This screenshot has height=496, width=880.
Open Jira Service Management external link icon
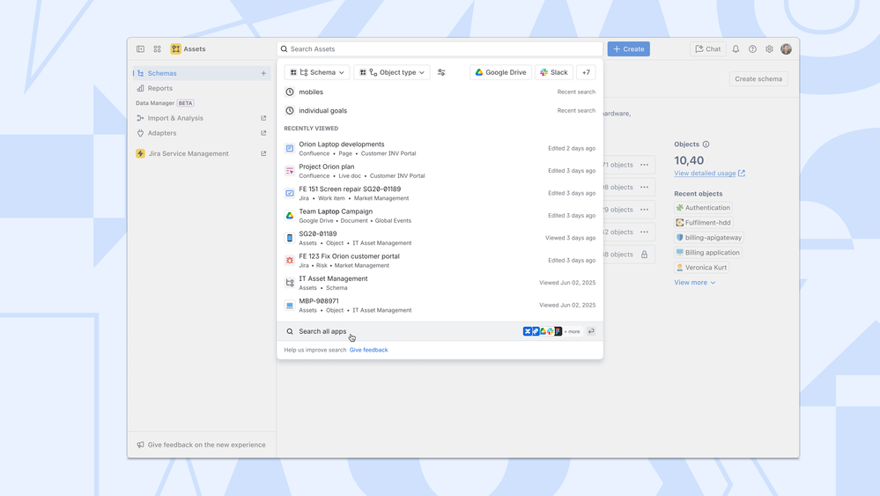coord(263,153)
